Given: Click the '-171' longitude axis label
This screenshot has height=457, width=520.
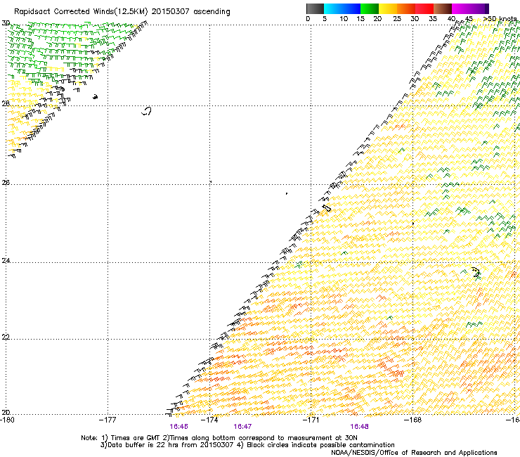Looking at the screenshot, I should (x=311, y=420).
